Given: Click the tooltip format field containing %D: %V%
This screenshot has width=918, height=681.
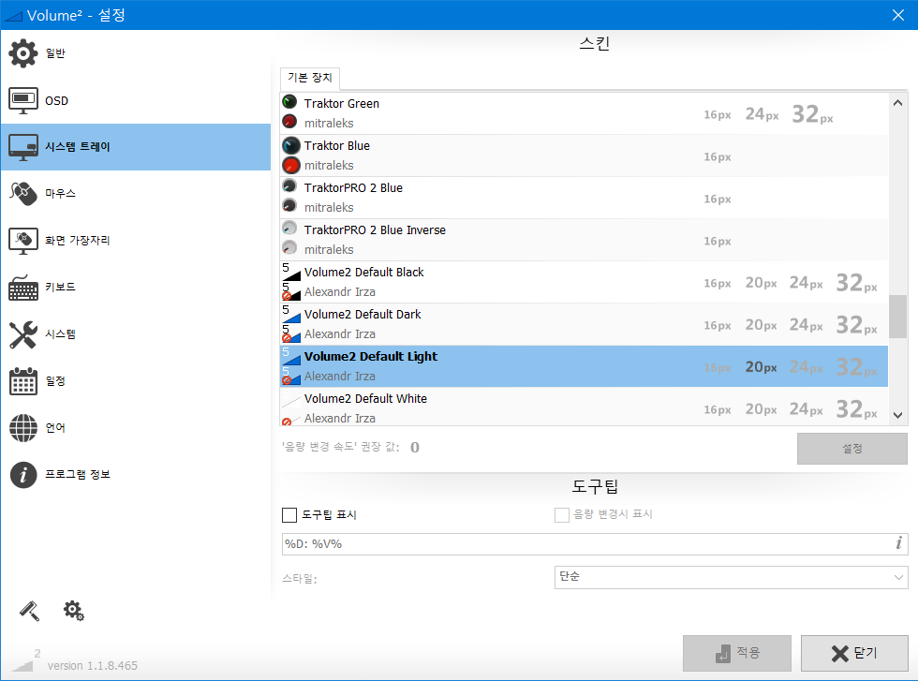Looking at the screenshot, I should 595,544.
